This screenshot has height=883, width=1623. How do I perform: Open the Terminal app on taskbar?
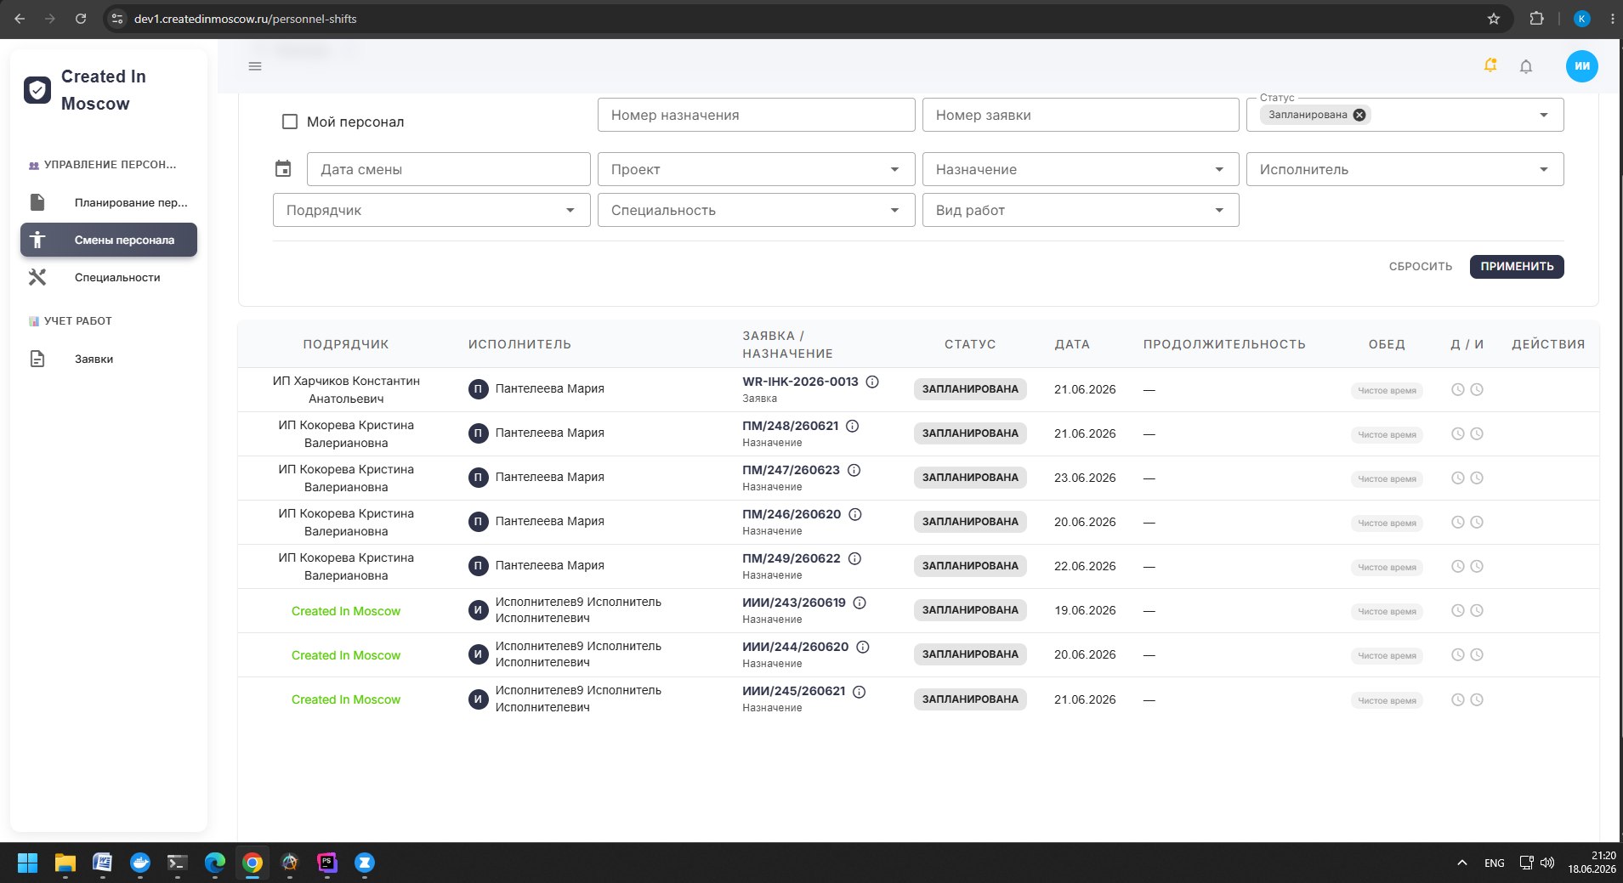click(x=177, y=863)
